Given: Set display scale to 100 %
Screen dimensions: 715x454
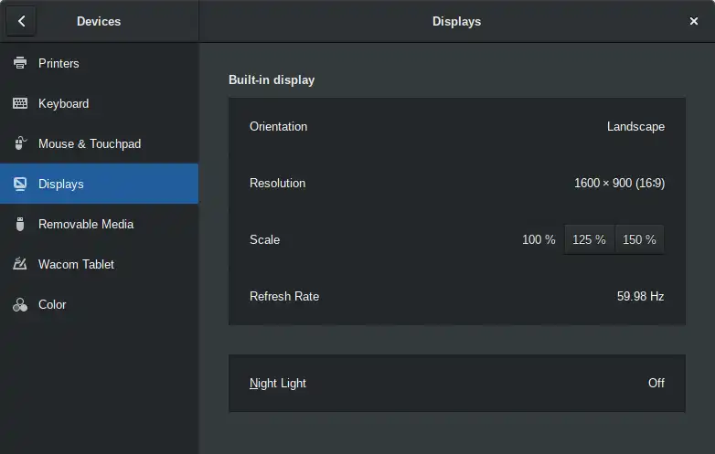Looking at the screenshot, I should (539, 239).
